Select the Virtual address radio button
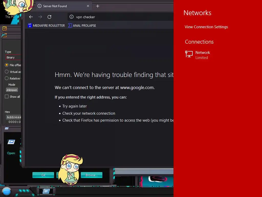Viewport: 262px width, 197px height. coord(7,72)
